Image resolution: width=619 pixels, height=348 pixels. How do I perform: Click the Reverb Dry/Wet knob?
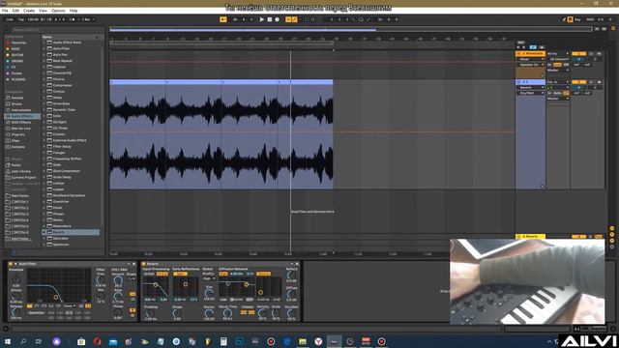[x=291, y=313]
